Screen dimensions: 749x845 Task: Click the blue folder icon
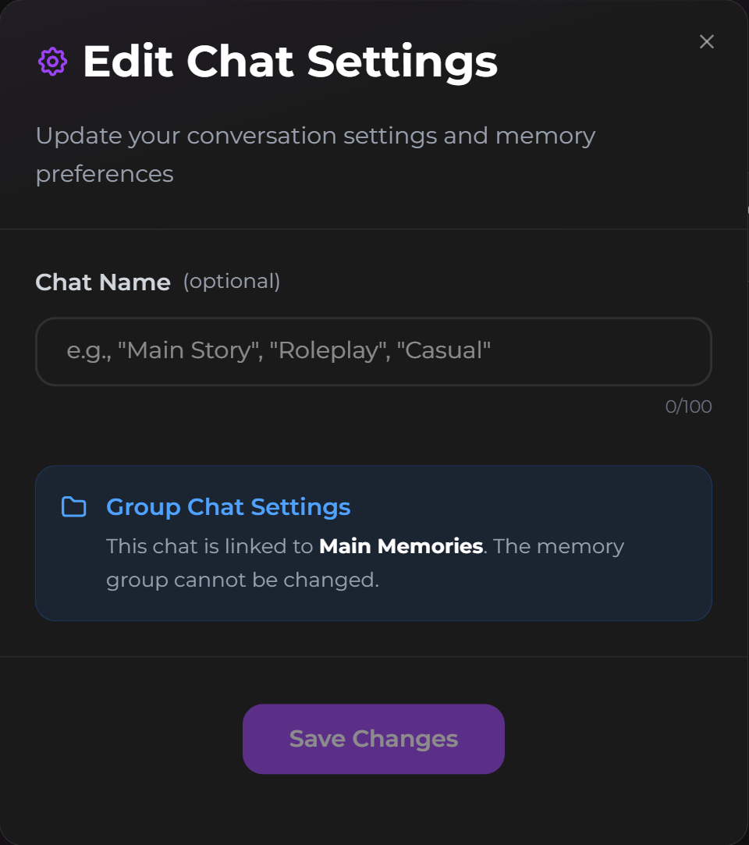(x=74, y=507)
